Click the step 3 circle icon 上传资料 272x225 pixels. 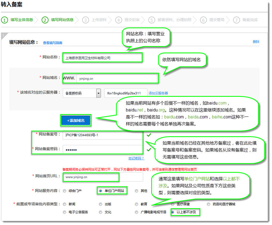(86, 20)
